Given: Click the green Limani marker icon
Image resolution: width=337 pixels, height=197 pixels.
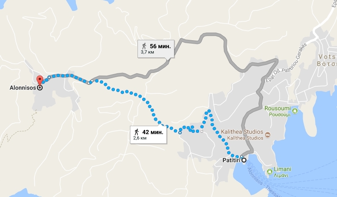Looking at the screenshot, I should tap(270, 172).
